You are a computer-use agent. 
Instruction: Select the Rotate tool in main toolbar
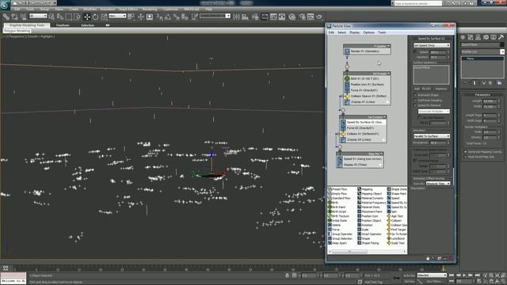pos(95,17)
